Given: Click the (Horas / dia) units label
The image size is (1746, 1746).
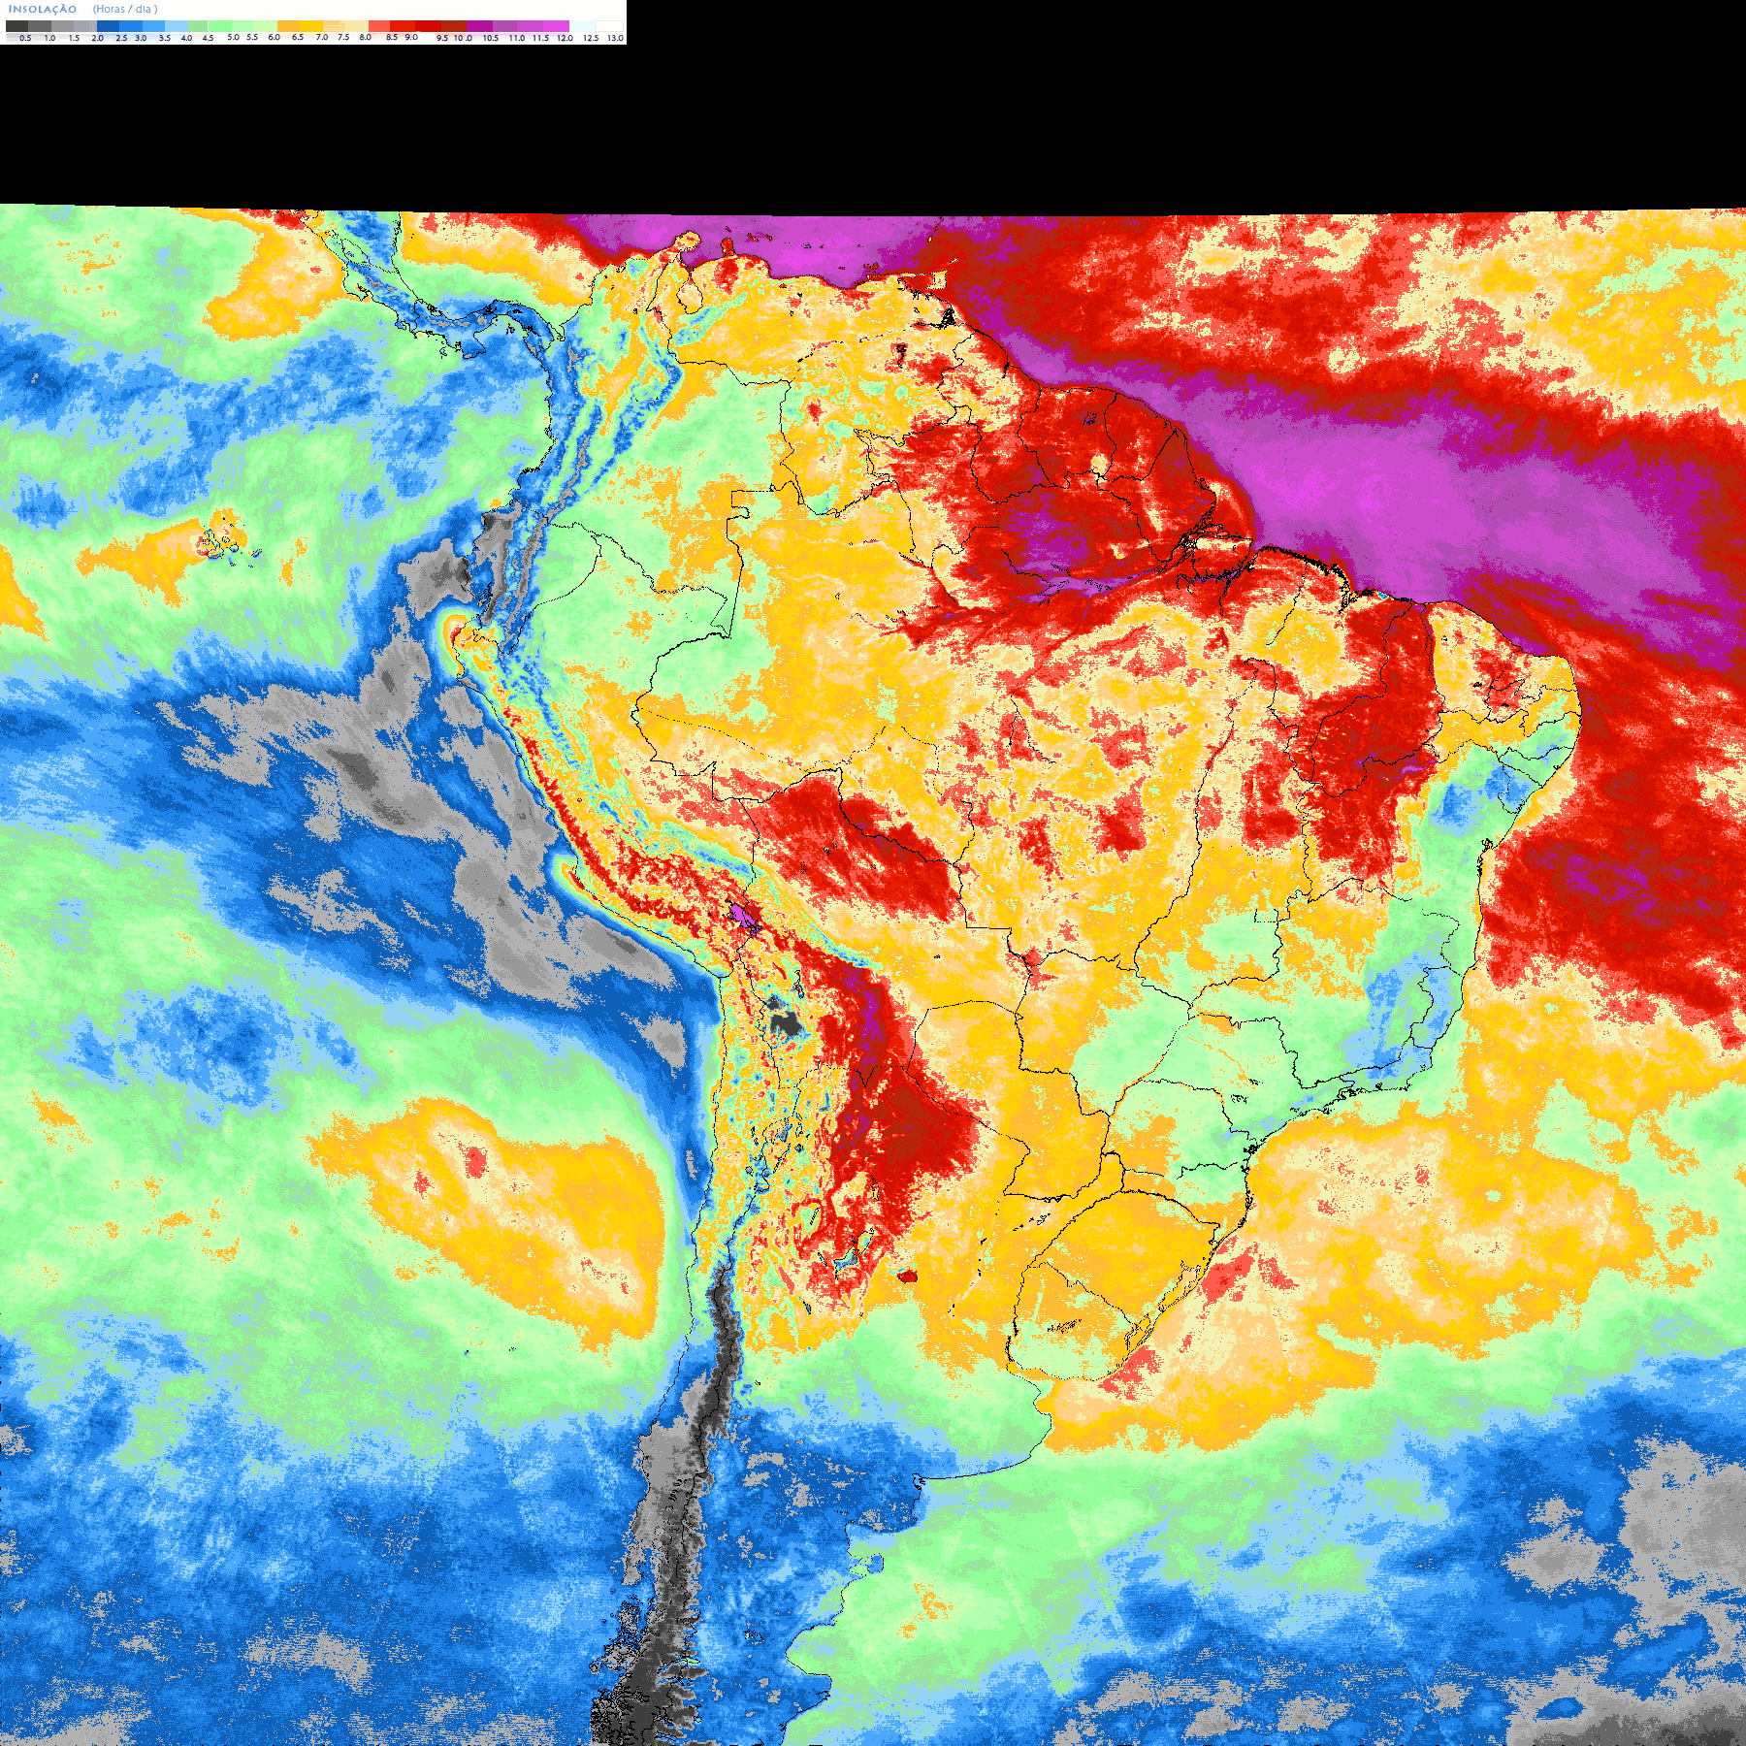Looking at the screenshot, I should coord(125,9).
